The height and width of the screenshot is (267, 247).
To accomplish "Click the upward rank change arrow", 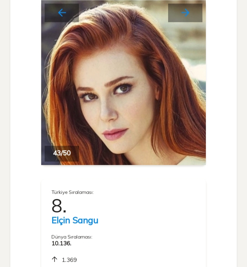I will 54,259.
